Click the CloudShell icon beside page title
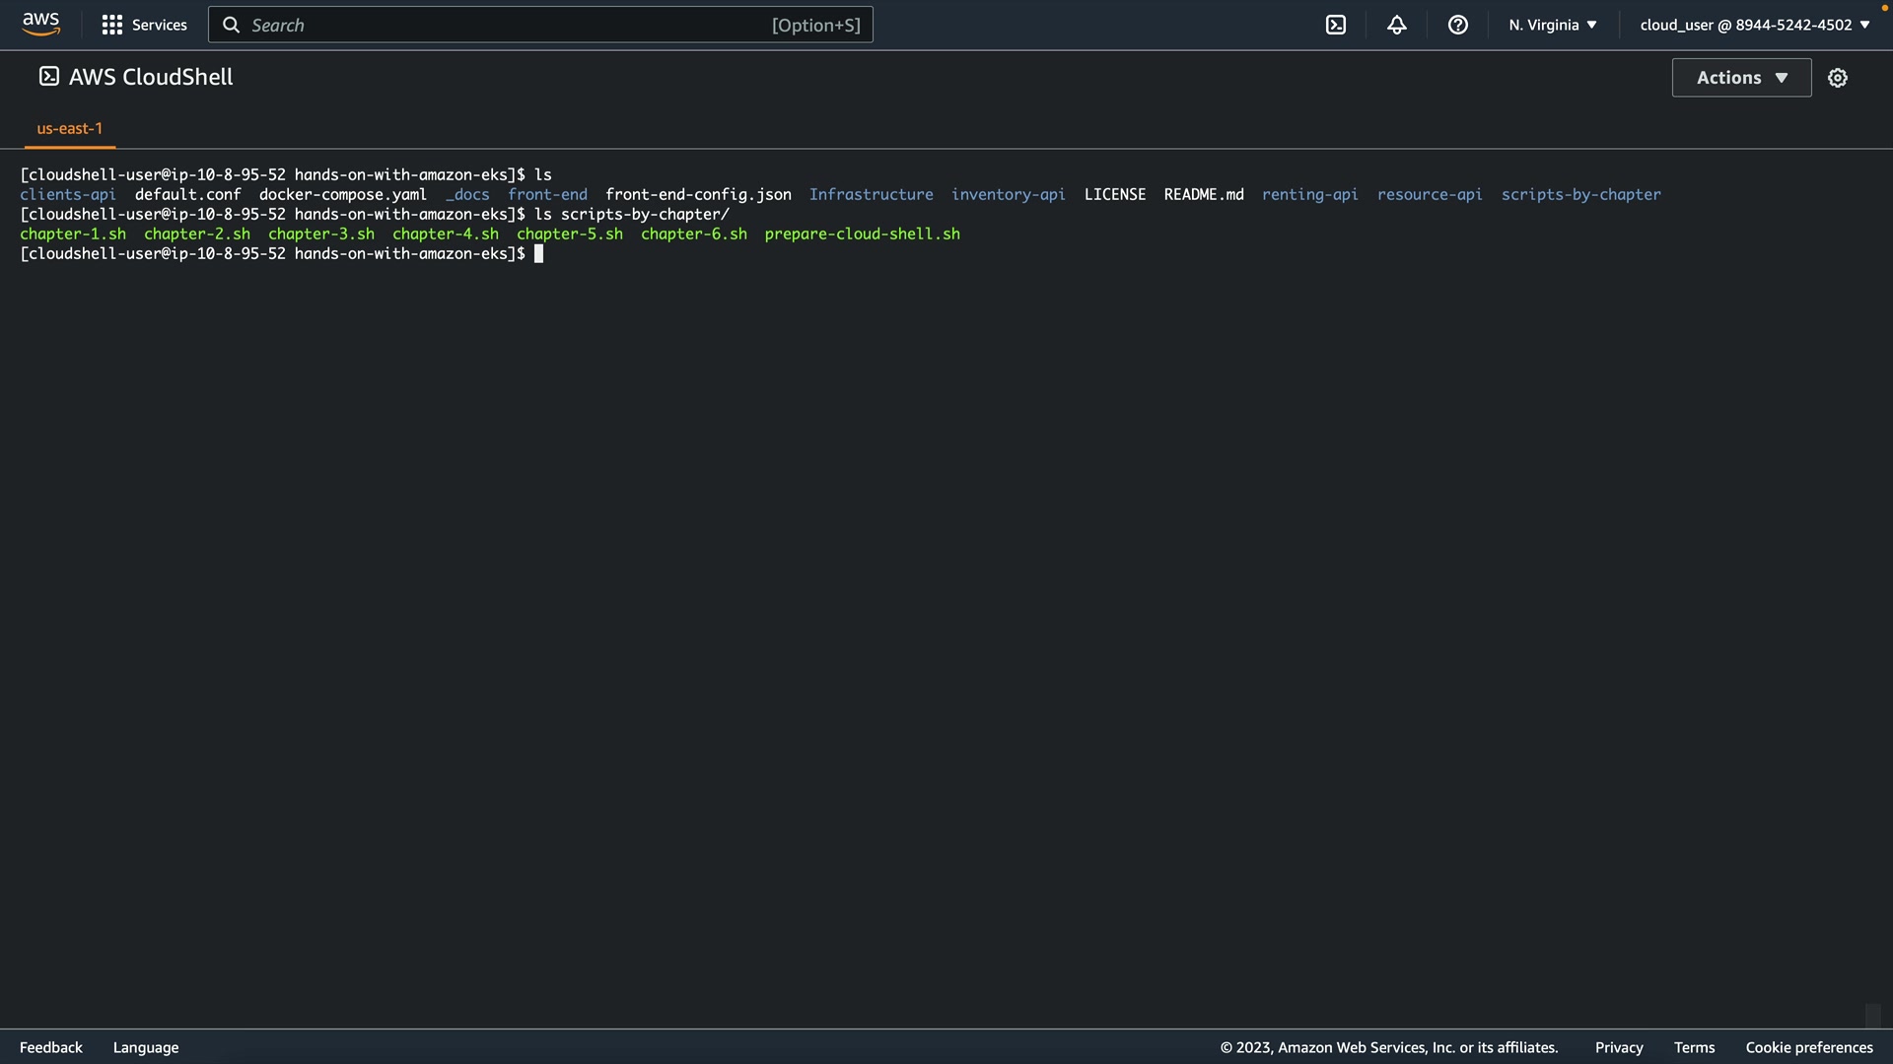The height and width of the screenshot is (1064, 1893). click(49, 77)
